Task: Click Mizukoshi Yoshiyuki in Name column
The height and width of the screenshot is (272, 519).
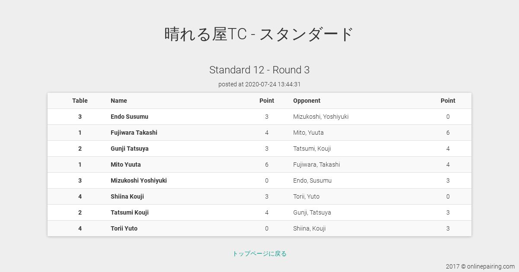Action: click(139, 180)
